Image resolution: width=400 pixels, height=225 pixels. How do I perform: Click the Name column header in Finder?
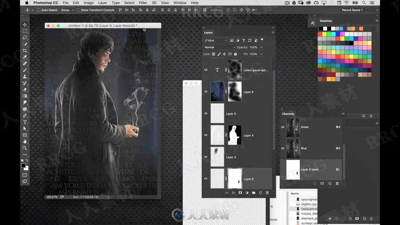coord(295,193)
